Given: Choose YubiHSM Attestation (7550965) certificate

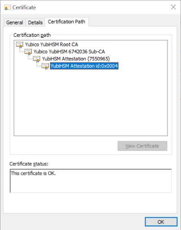Looking at the screenshot, I should pos(76,59).
